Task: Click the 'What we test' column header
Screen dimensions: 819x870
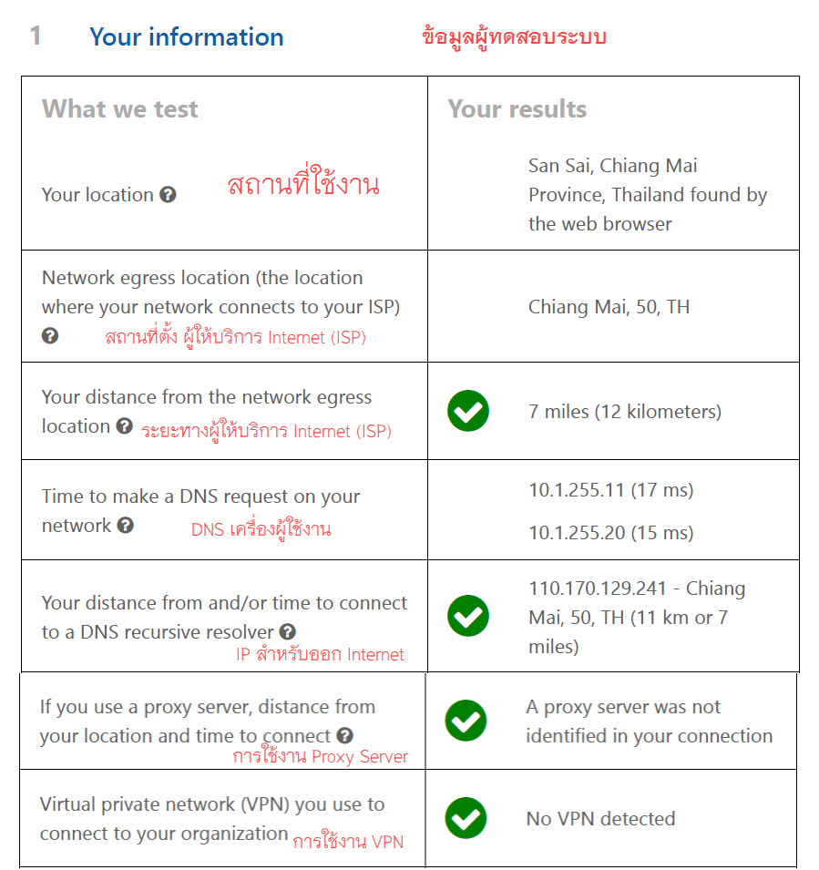Action: click(120, 109)
